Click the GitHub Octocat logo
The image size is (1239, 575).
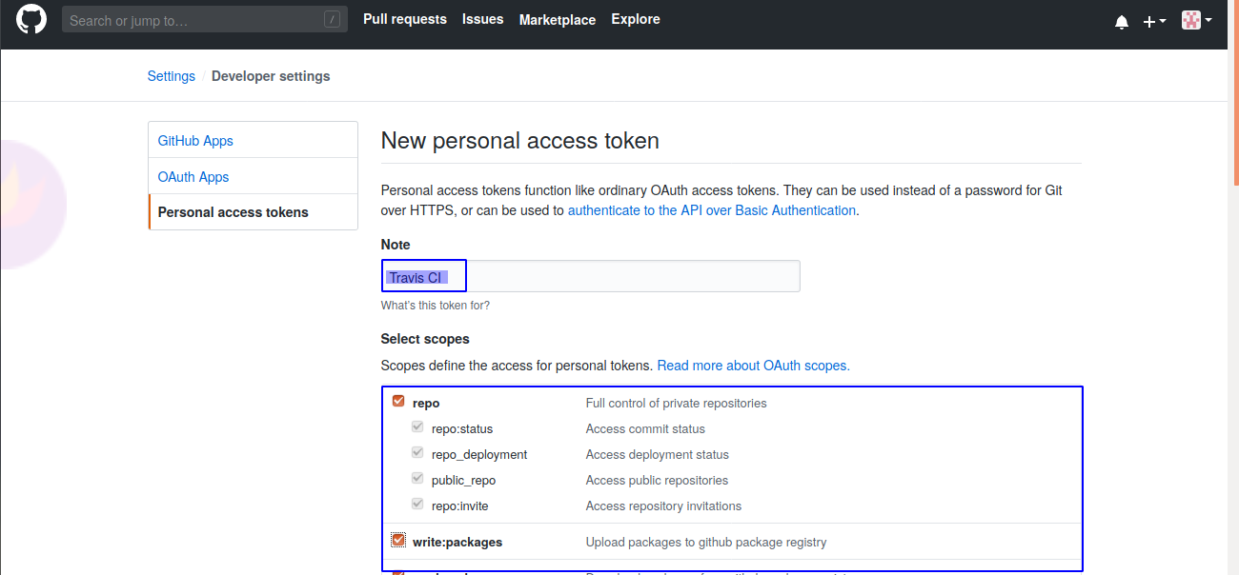[31, 20]
